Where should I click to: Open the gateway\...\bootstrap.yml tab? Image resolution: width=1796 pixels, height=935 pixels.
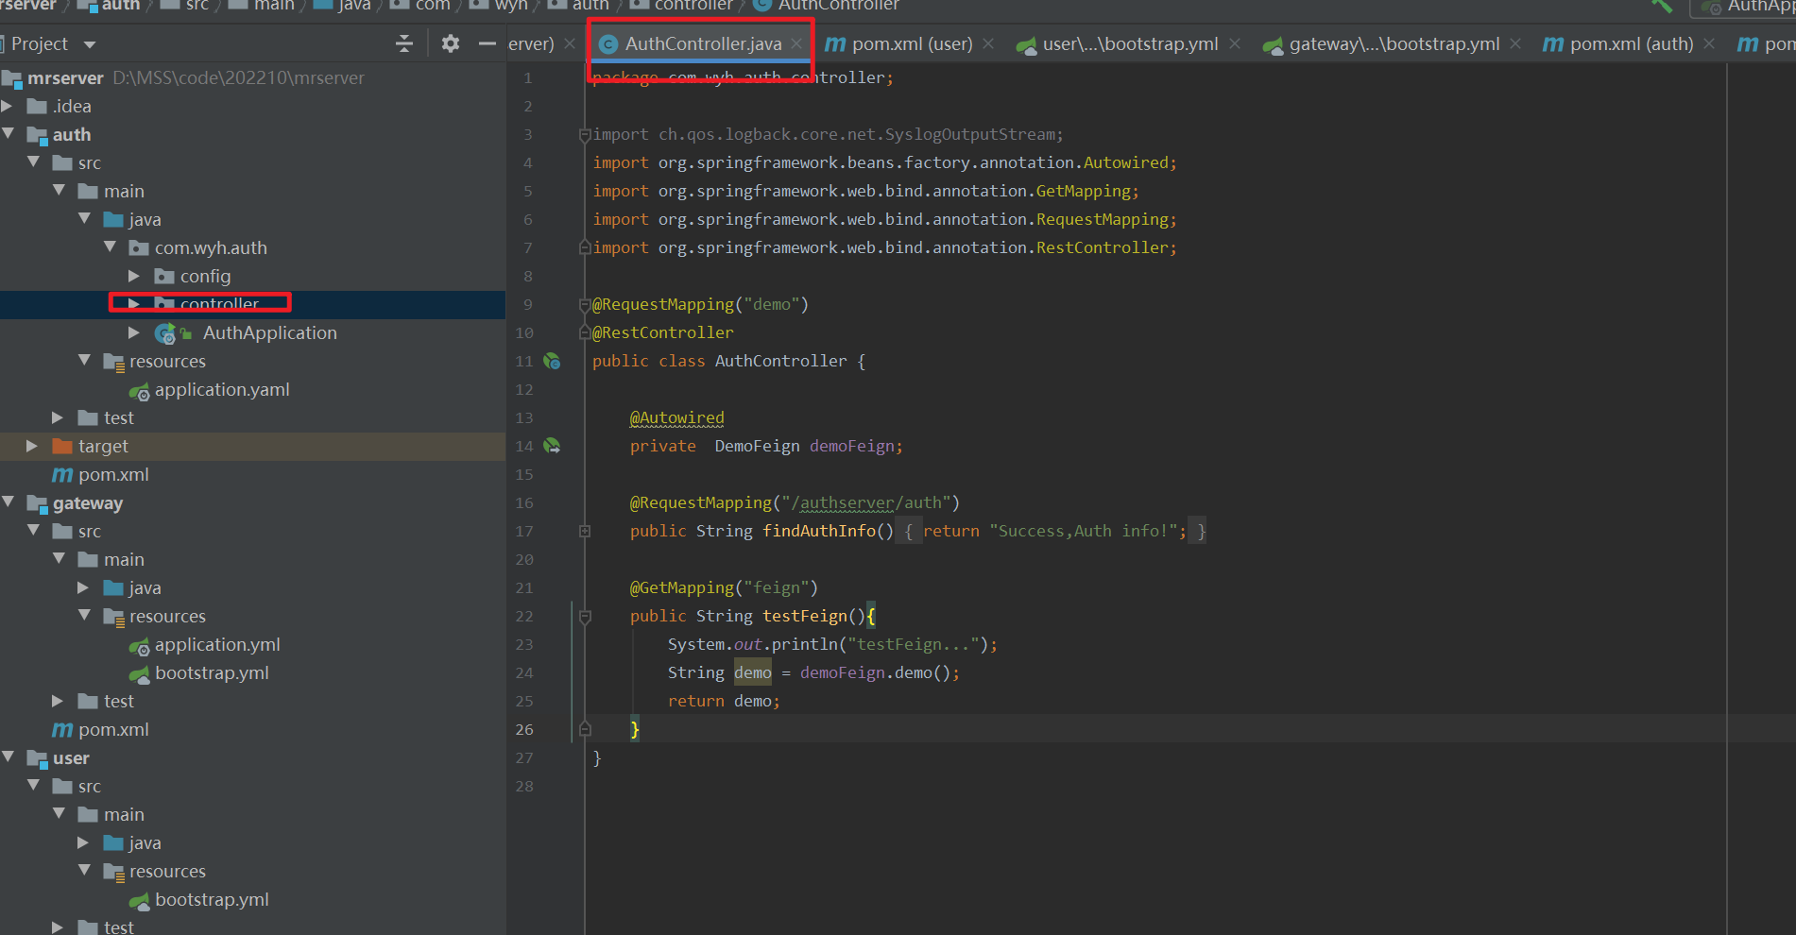coord(1394,43)
